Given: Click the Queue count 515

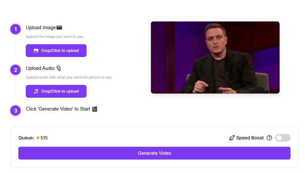Looking at the screenshot, I should pyautogui.click(x=44, y=138).
